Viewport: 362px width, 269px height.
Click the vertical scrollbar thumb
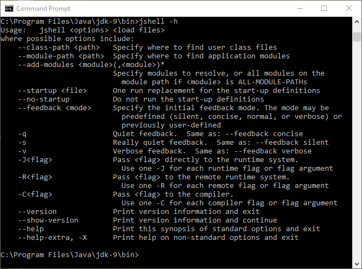click(x=357, y=37)
